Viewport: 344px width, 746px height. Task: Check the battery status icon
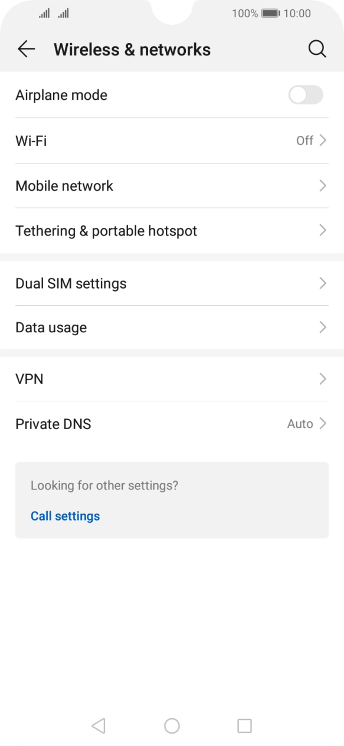click(271, 12)
